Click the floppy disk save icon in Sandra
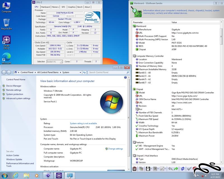 tap(148, 169)
